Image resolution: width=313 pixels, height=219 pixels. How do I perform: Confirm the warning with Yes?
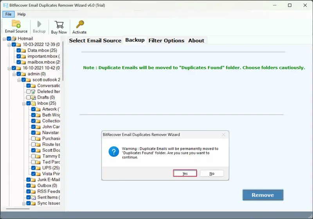tap(185, 173)
